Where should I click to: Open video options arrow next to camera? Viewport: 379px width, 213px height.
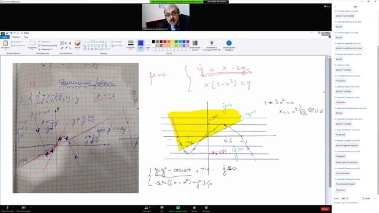(x=31, y=208)
